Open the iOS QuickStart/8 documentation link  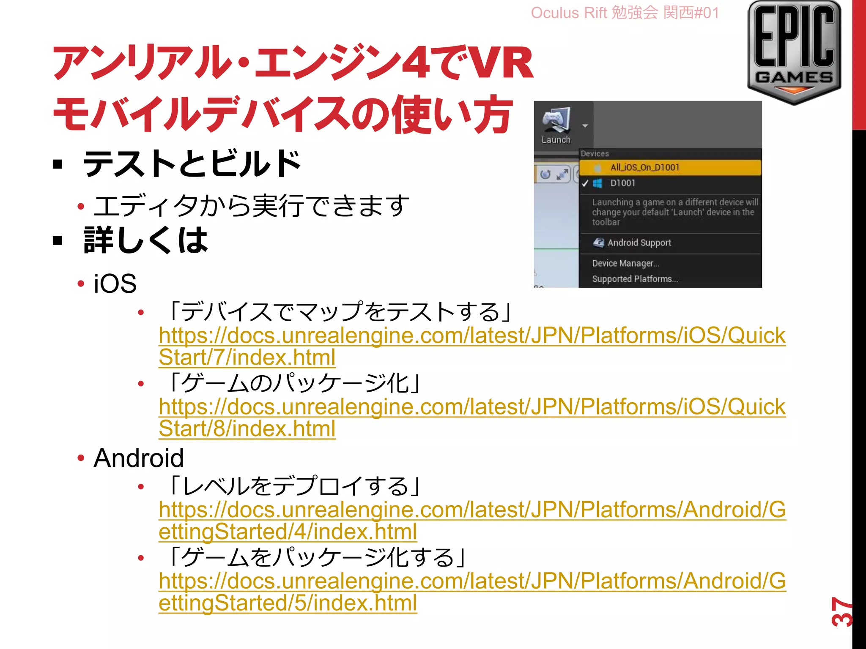coord(472,417)
